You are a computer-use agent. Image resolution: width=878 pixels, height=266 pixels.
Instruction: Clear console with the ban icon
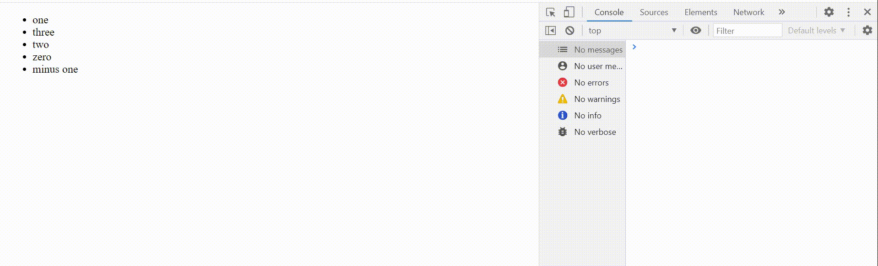point(570,31)
